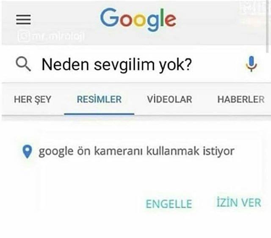Click the faint watermark in top-right corner

click(x=254, y=8)
